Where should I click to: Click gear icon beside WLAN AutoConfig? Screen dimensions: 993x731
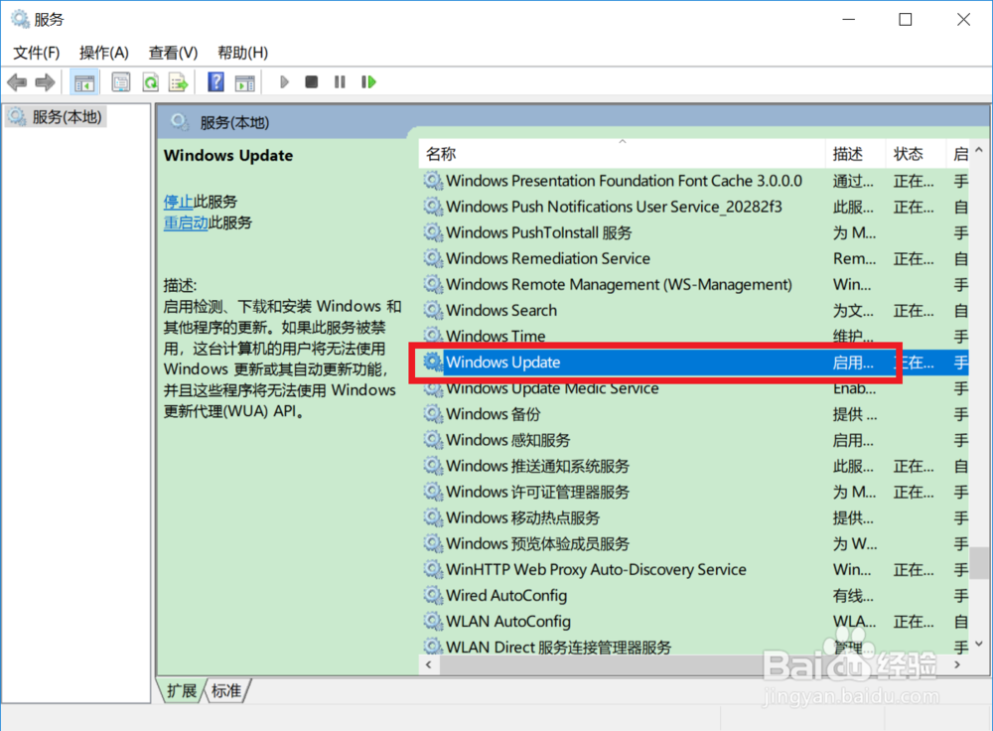433,621
